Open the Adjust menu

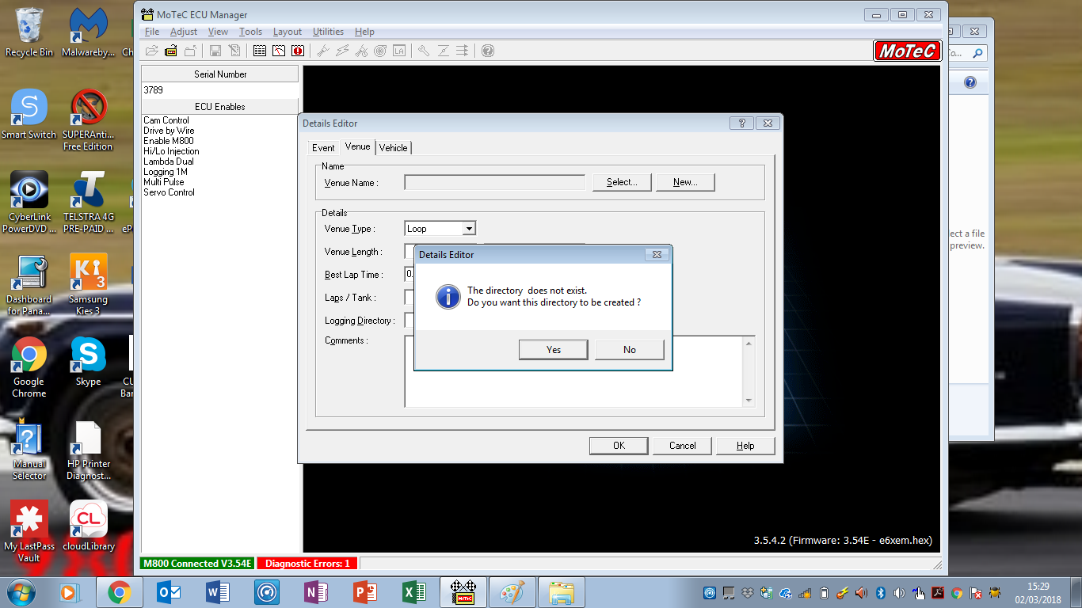[184, 32]
